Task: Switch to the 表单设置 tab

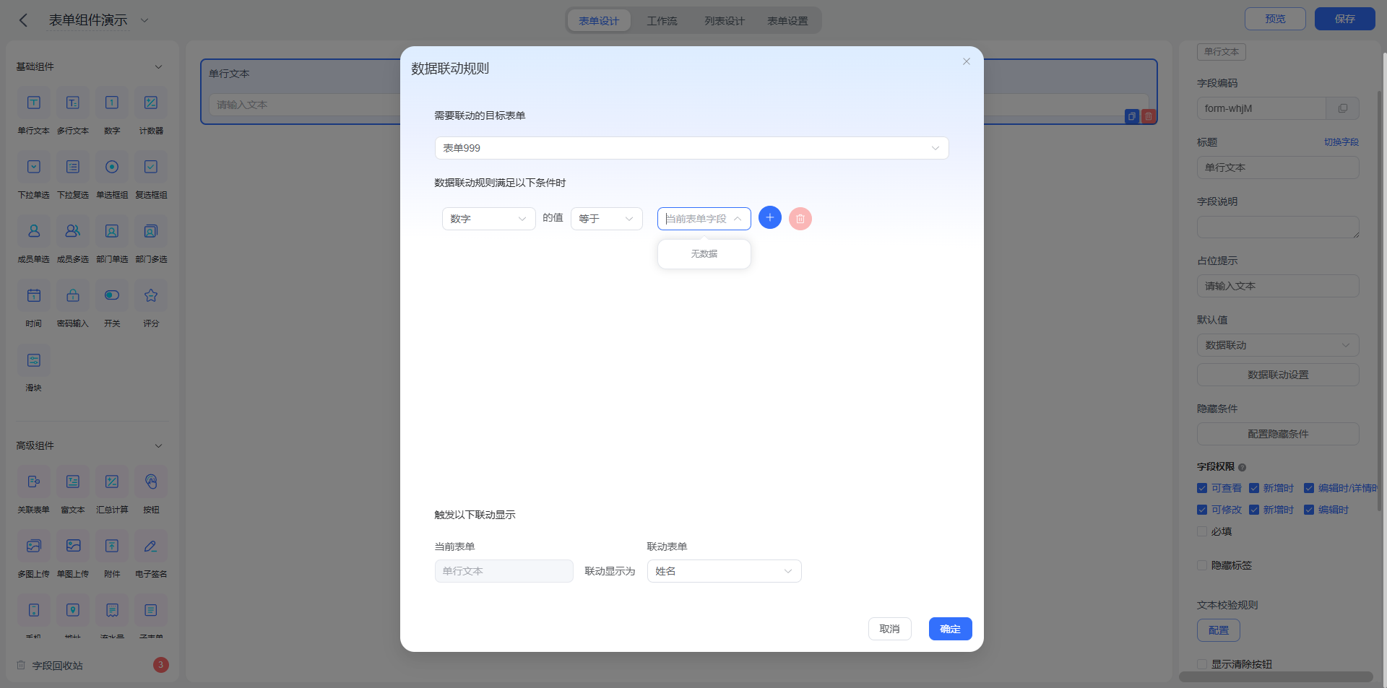Action: (x=787, y=21)
